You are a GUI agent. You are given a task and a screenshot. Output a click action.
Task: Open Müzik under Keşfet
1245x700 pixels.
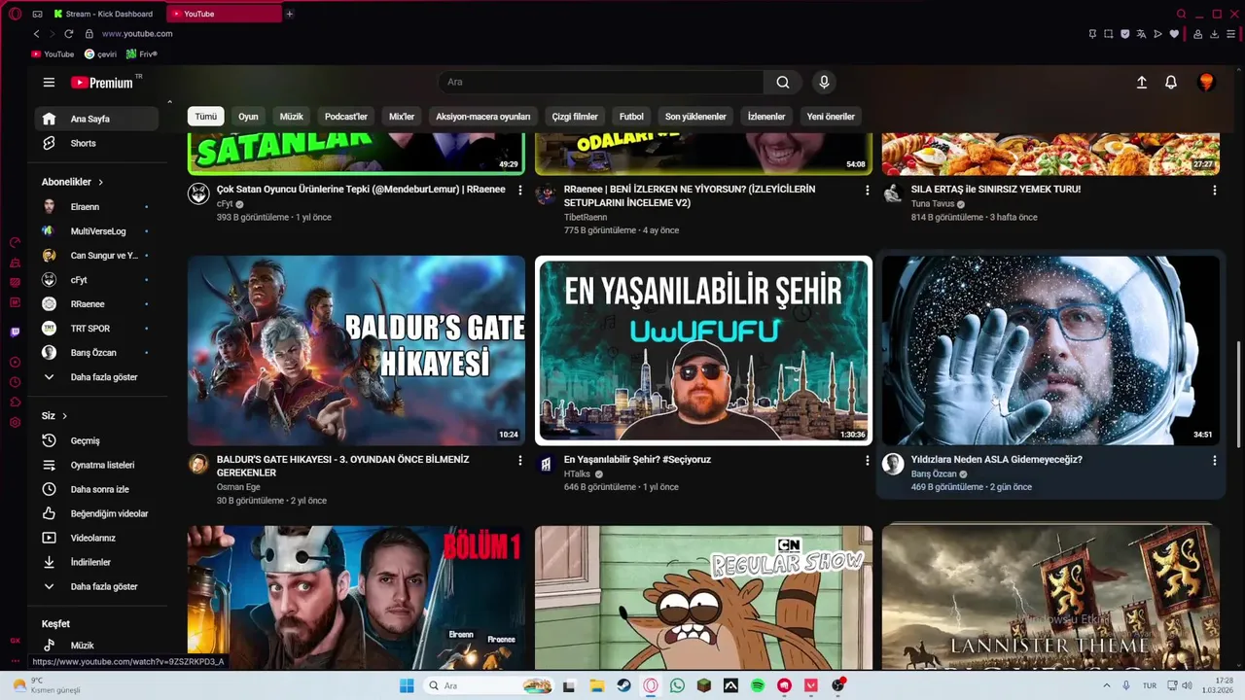pos(96,646)
